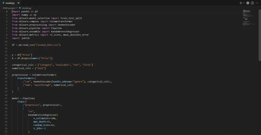This screenshot has width=261, height=135.
Task: Click 'r2_score' in the metrics import
Action: [55, 35]
